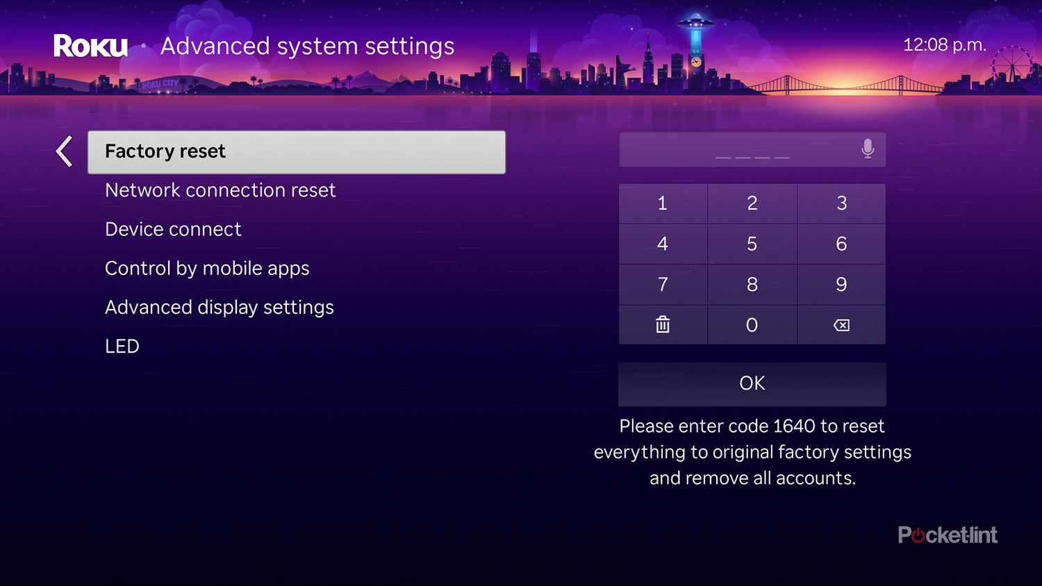
Task: Click keypad digit 7
Action: click(x=663, y=285)
